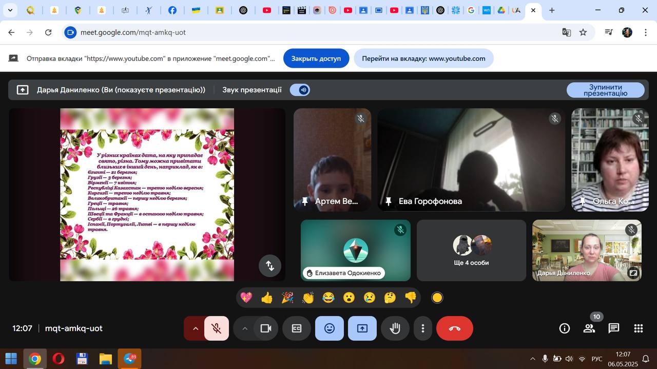Open more options three-dot menu
This screenshot has width=657, height=369.
click(x=422, y=329)
